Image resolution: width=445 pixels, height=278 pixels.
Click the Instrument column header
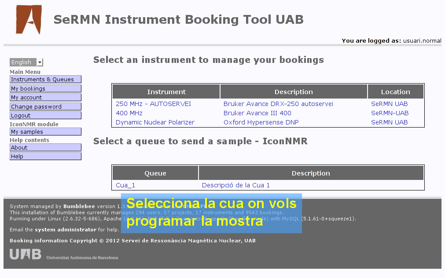coord(166,91)
